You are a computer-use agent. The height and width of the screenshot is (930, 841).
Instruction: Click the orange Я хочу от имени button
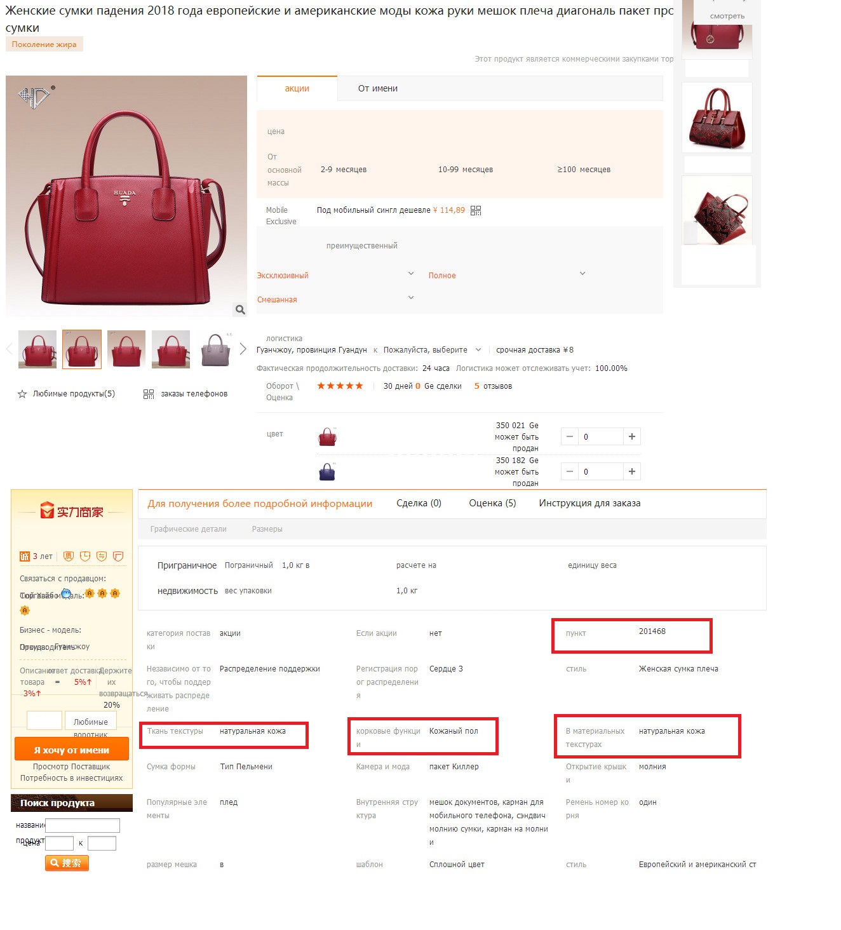tap(72, 750)
